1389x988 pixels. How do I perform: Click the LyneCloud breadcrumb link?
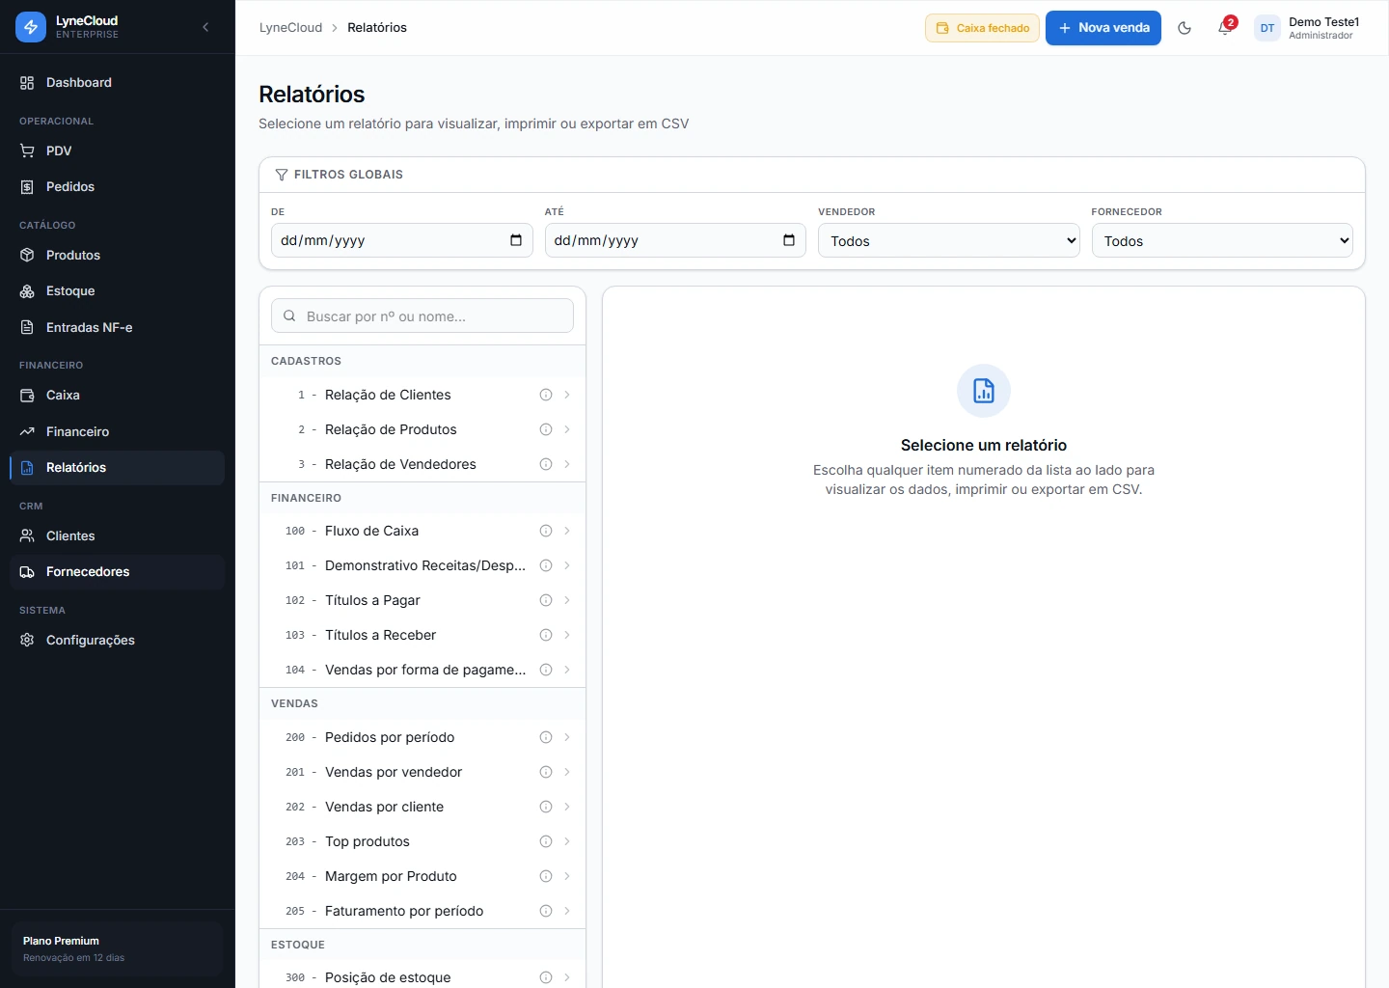[290, 27]
